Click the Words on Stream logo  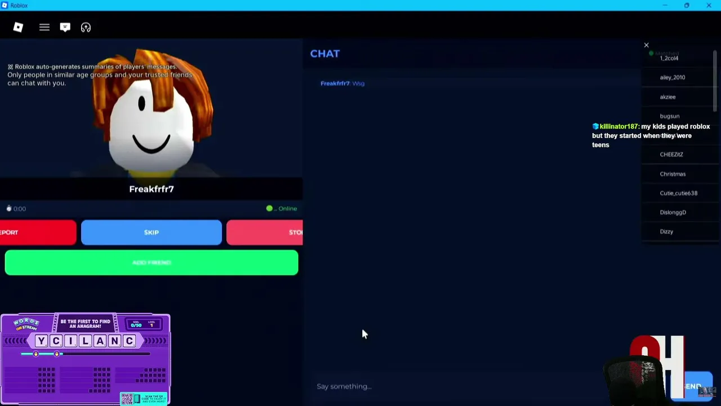coord(26,325)
